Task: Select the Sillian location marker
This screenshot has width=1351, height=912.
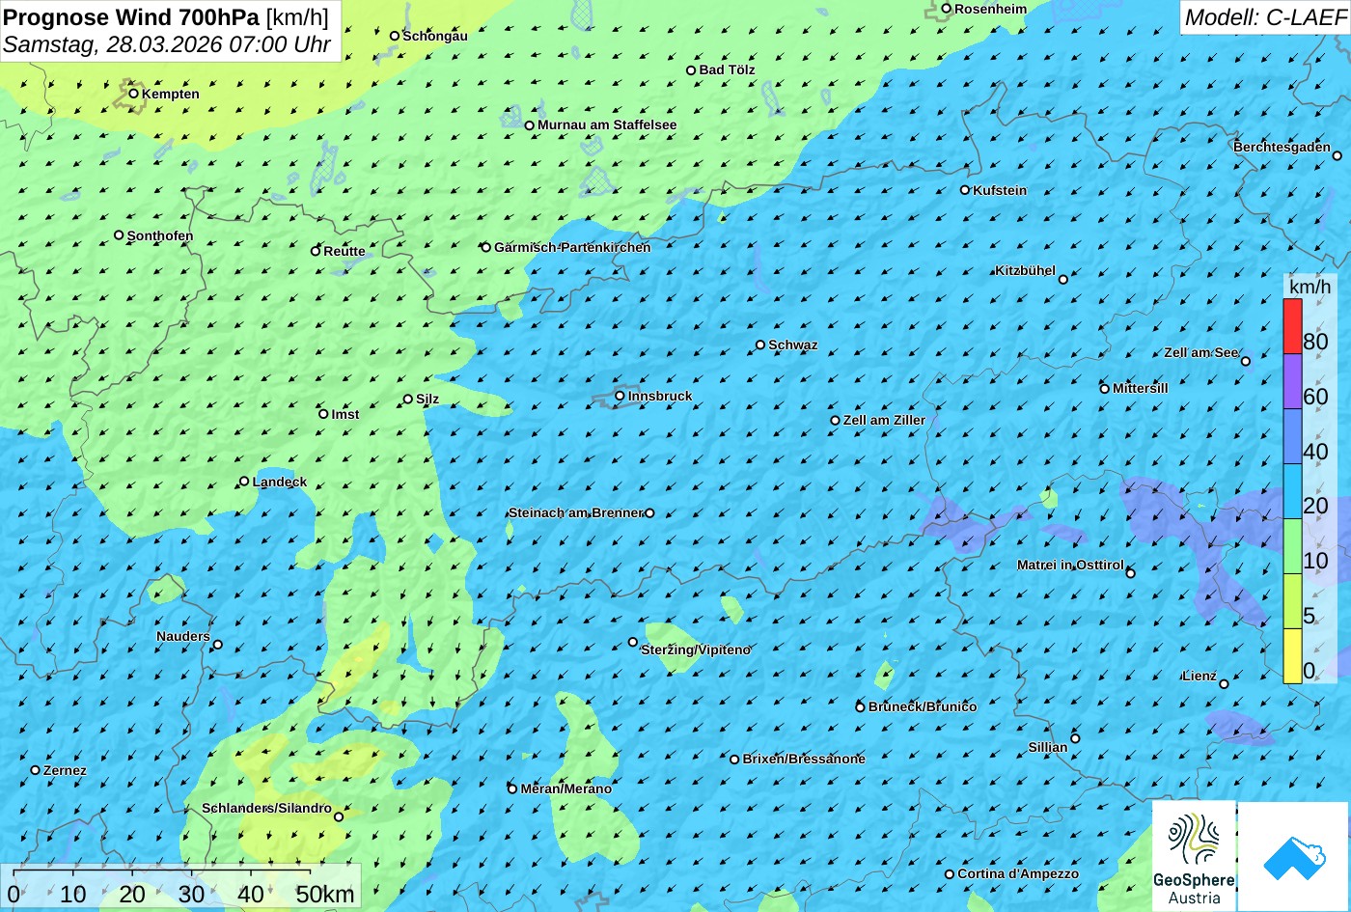Action: [1075, 739]
